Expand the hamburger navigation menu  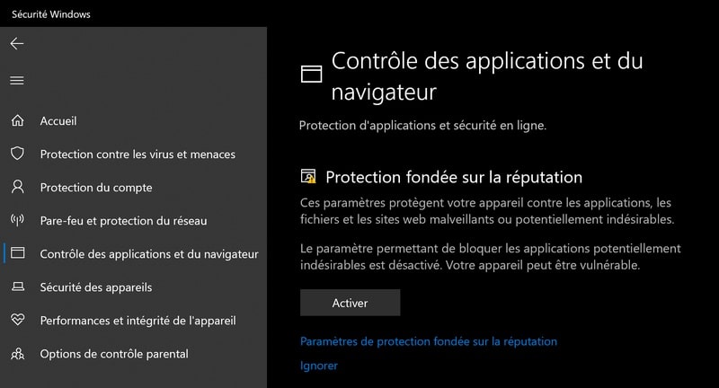[17, 81]
